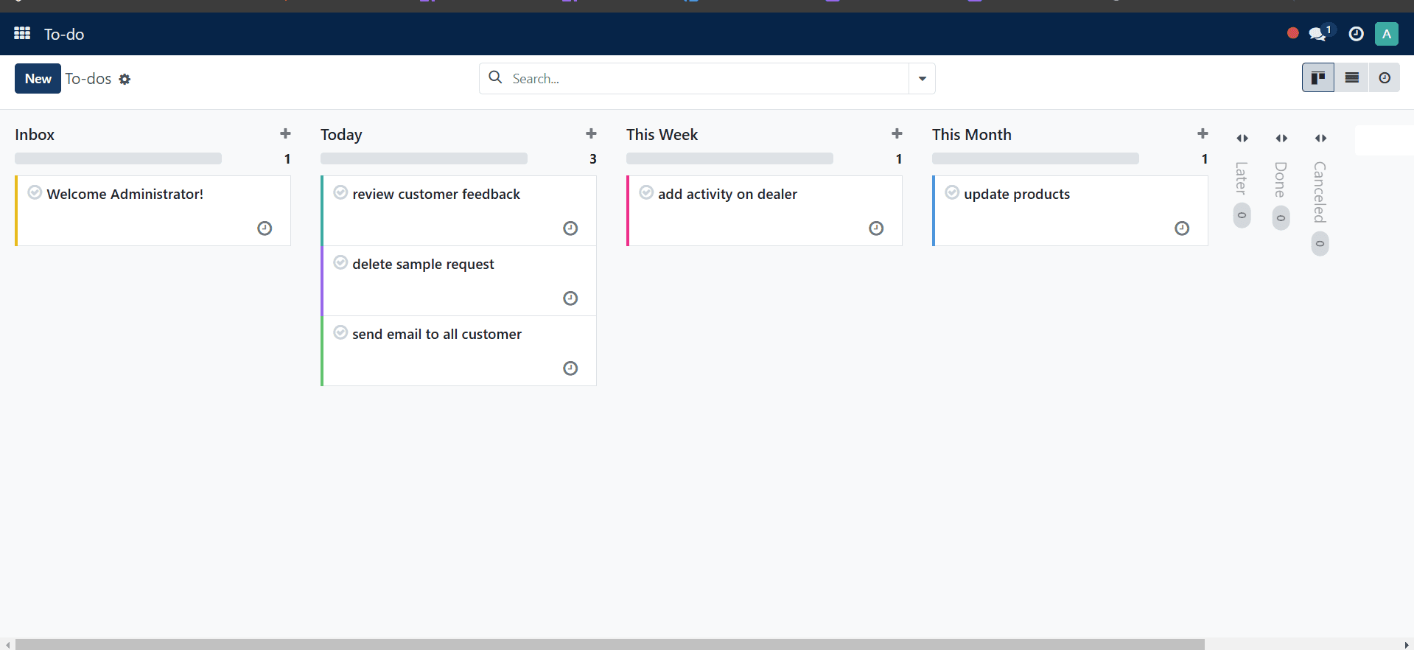Open the To-dos settings gear
This screenshot has height=650, width=1414.
click(x=125, y=79)
